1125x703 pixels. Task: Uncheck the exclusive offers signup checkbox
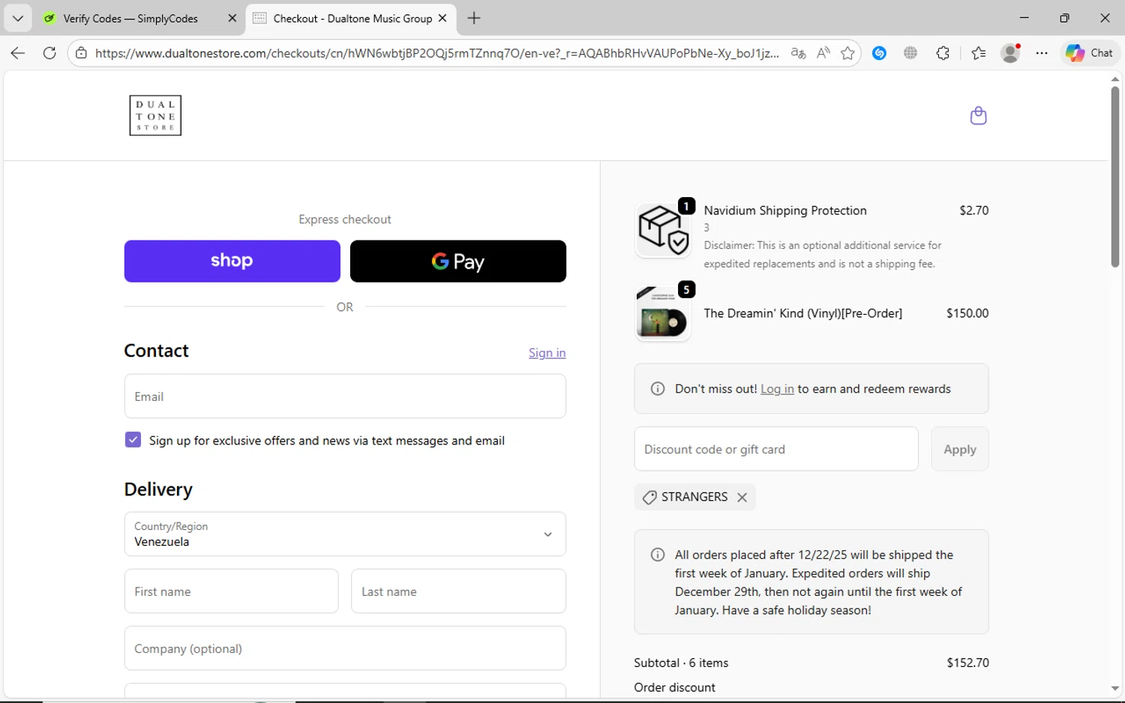(133, 440)
